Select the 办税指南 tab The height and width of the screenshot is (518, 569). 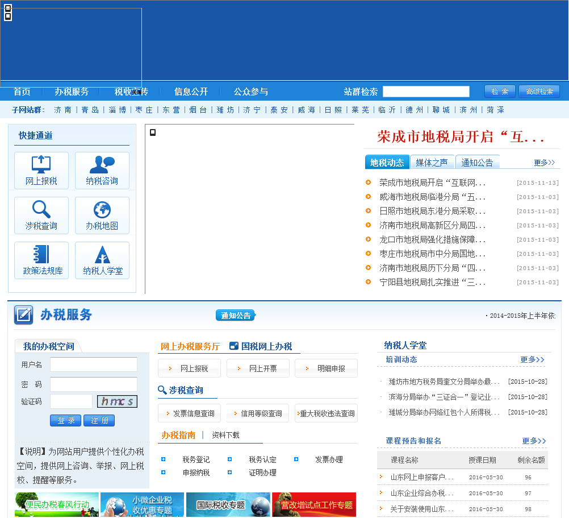(x=178, y=435)
